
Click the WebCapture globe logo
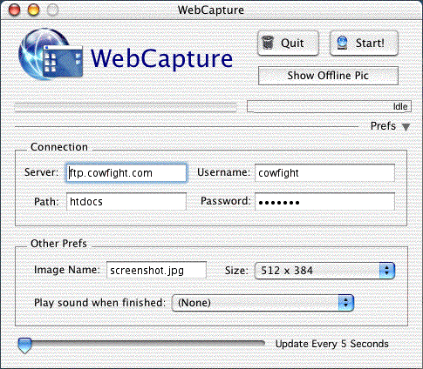point(51,54)
